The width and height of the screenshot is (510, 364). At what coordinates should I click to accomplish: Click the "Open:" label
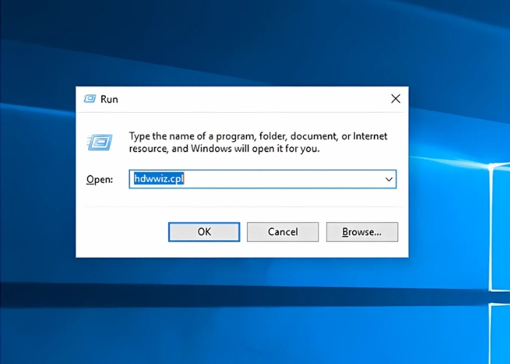(99, 180)
